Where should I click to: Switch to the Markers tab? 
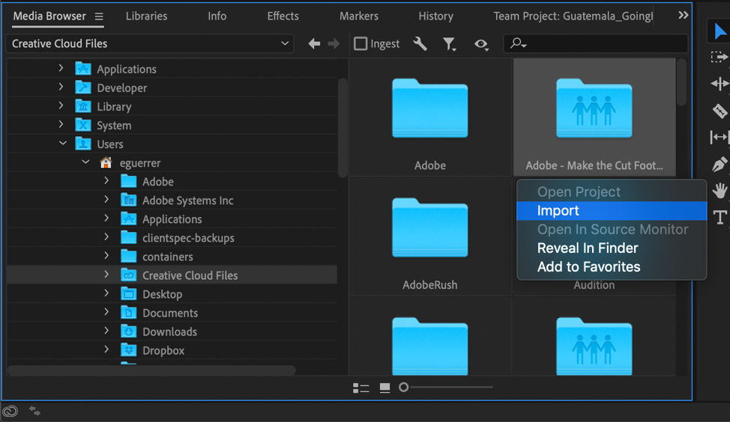(358, 16)
